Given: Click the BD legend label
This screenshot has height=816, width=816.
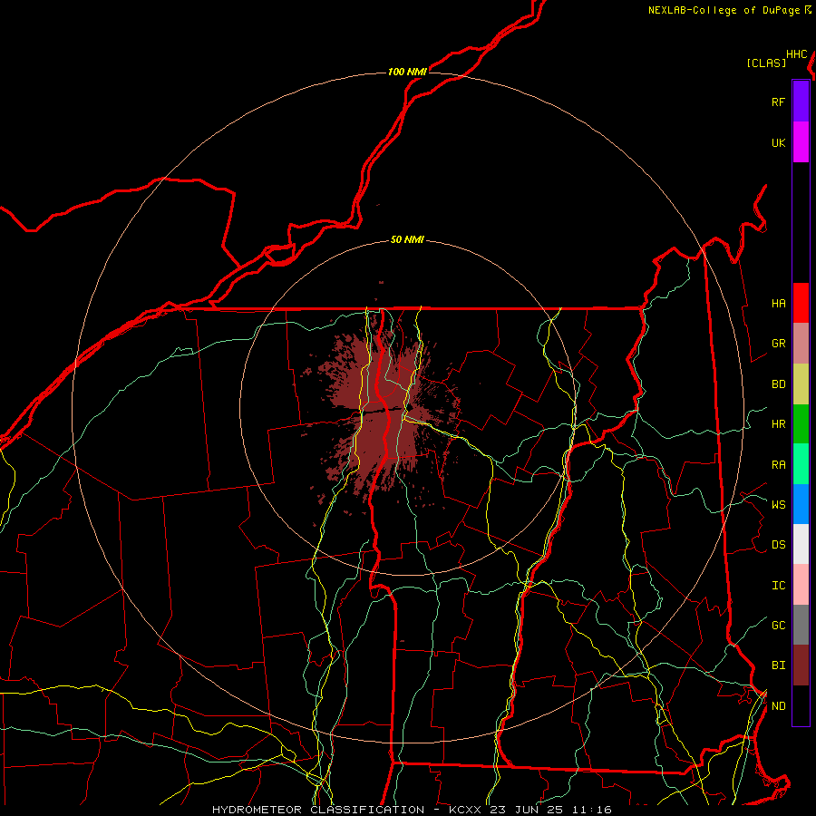Looking at the screenshot, I should point(779,384).
